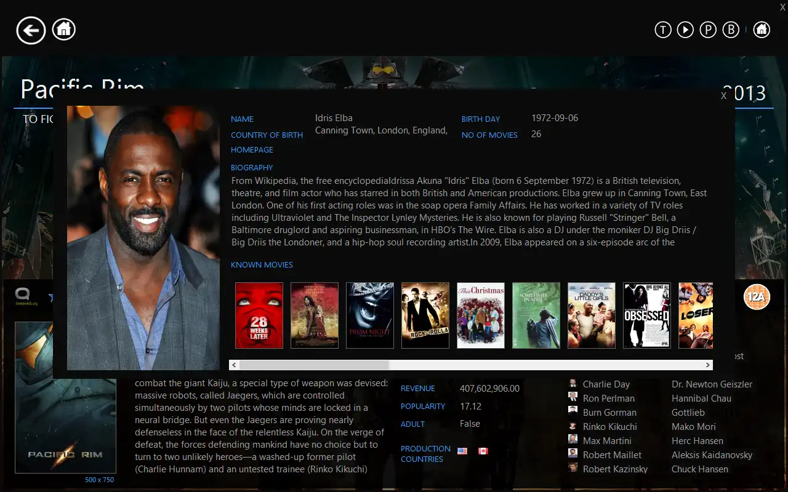
Task: Click the Pacific Rim movie poster
Action: 65,397
